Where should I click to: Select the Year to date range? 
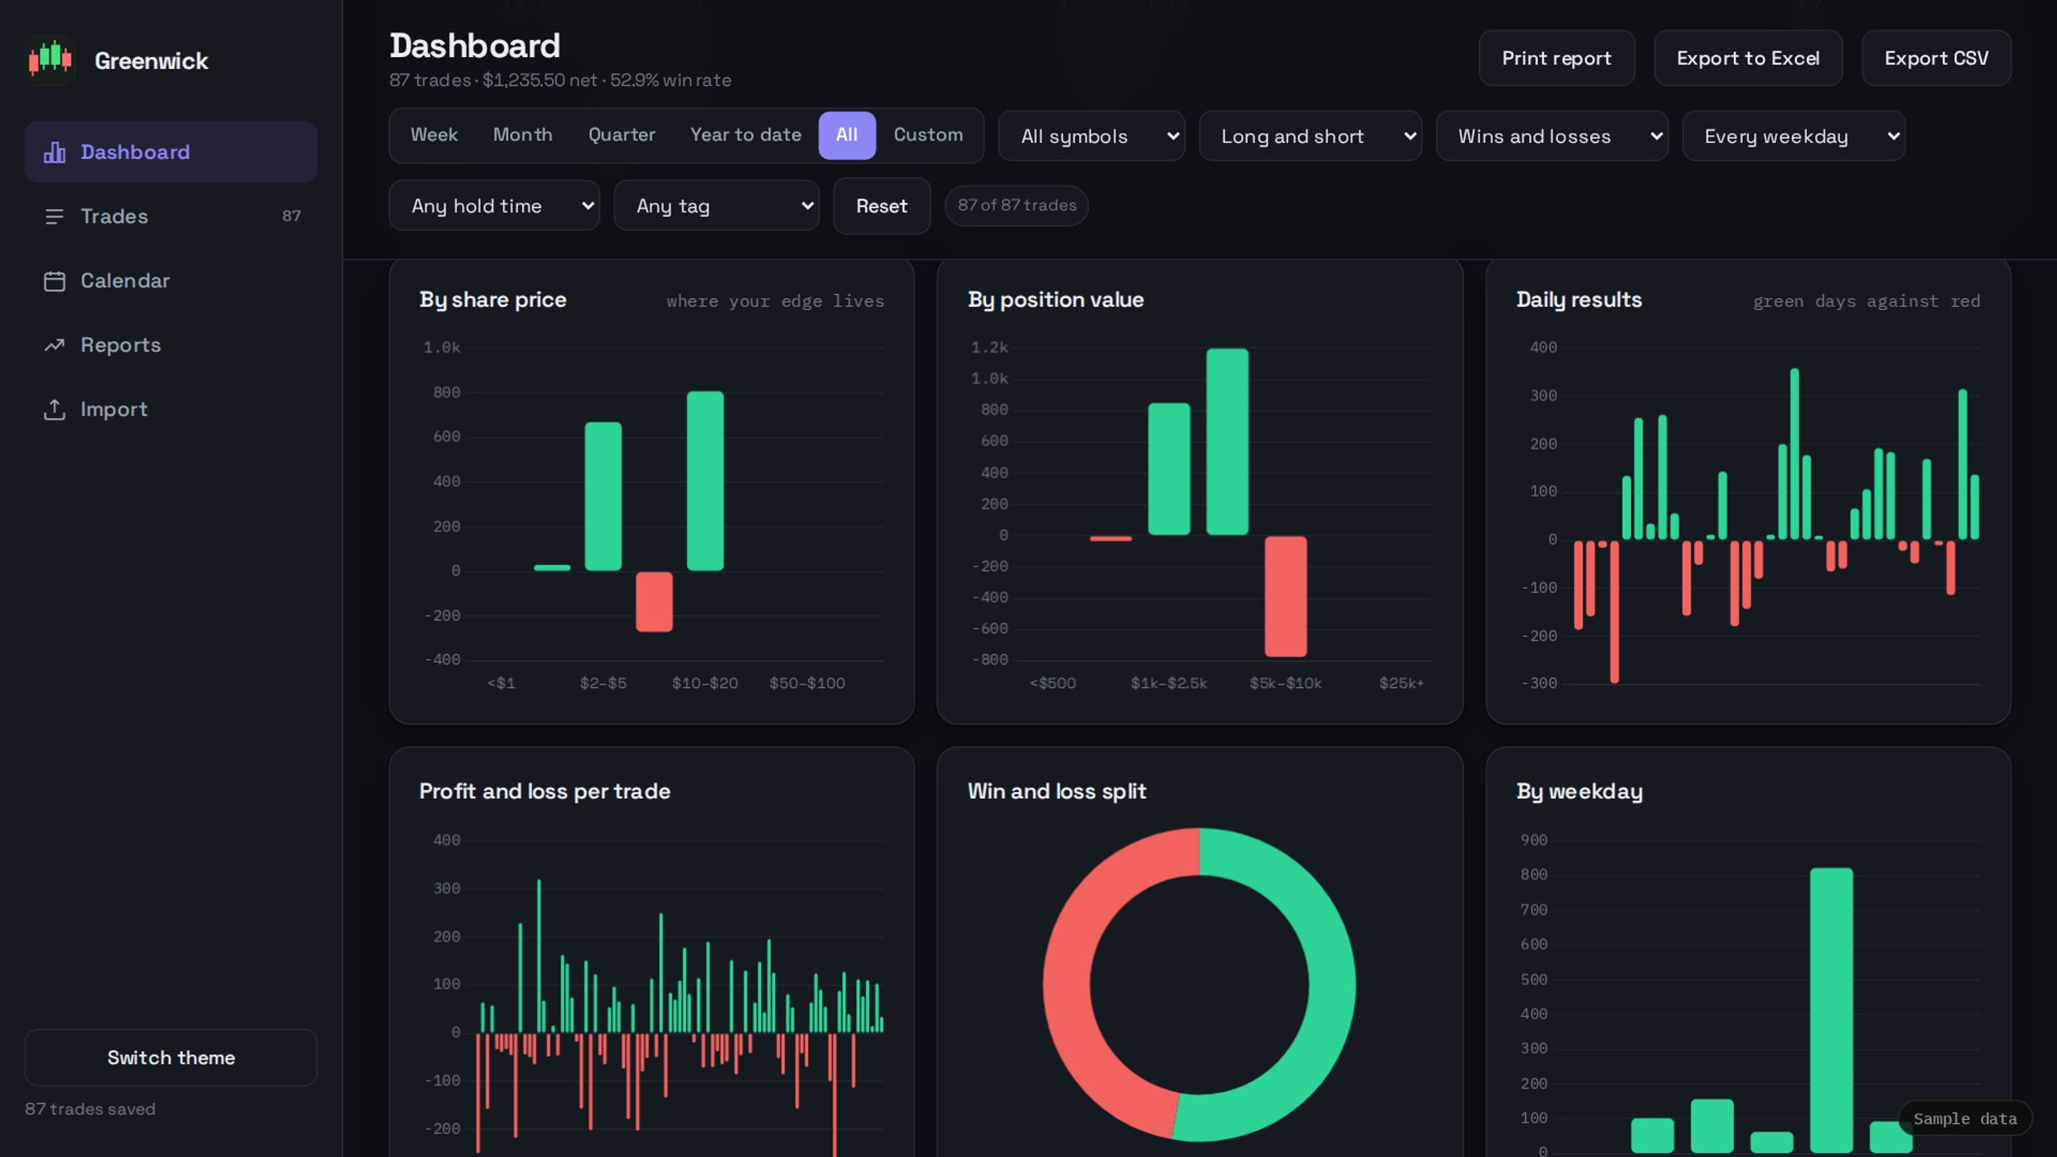pos(745,135)
